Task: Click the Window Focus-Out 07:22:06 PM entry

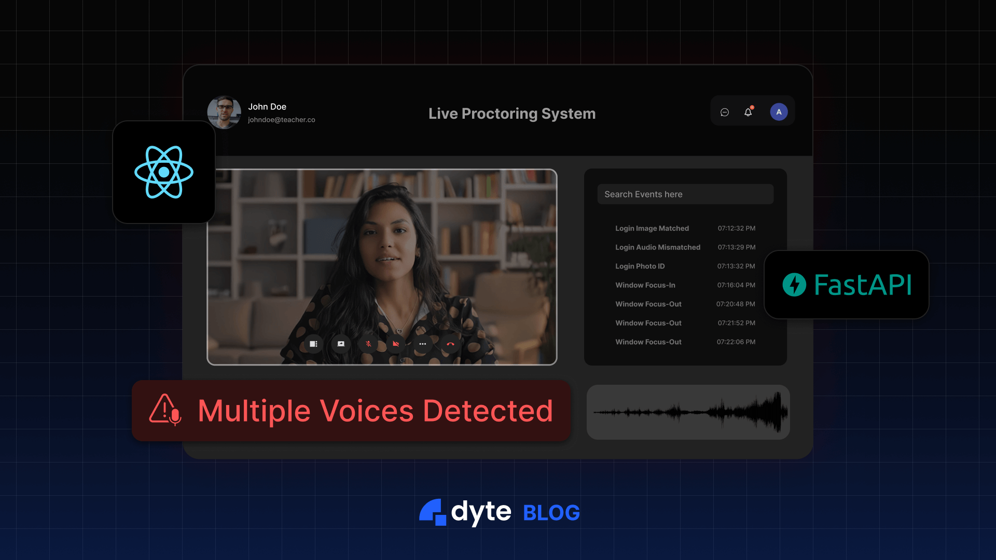Action: click(x=684, y=341)
